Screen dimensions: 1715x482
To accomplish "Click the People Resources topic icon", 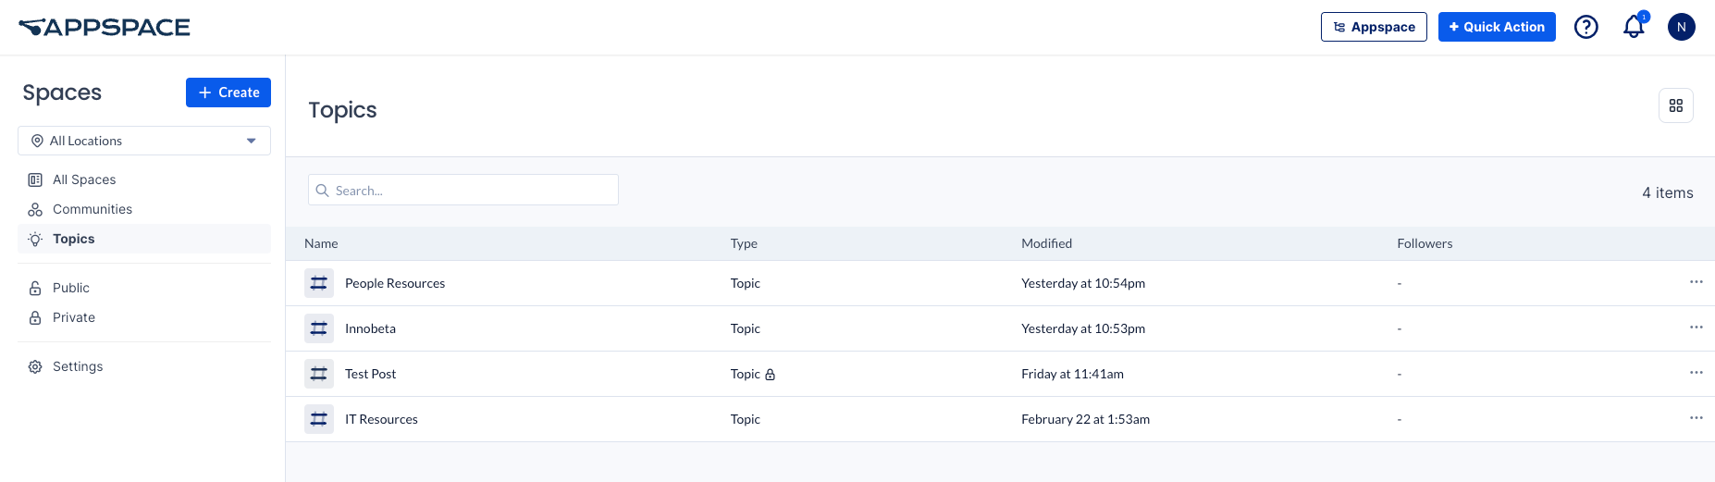I will coord(319,283).
